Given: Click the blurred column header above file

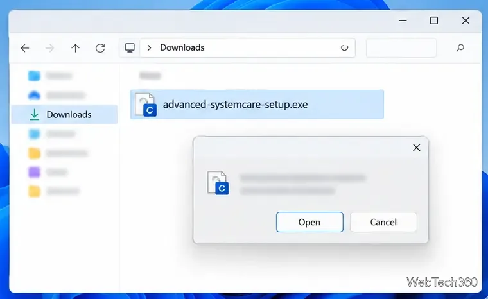Looking at the screenshot, I should click(x=150, y=75).
